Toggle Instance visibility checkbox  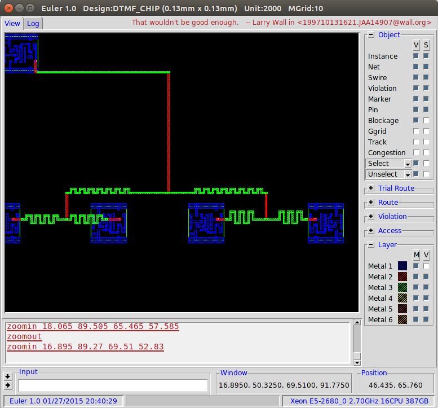[x=416, y=56]
